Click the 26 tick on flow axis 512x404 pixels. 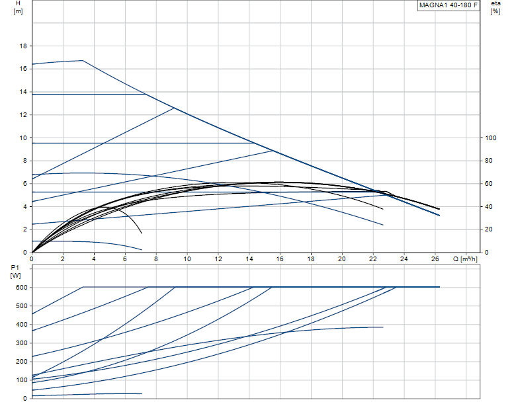coord(434,259)
